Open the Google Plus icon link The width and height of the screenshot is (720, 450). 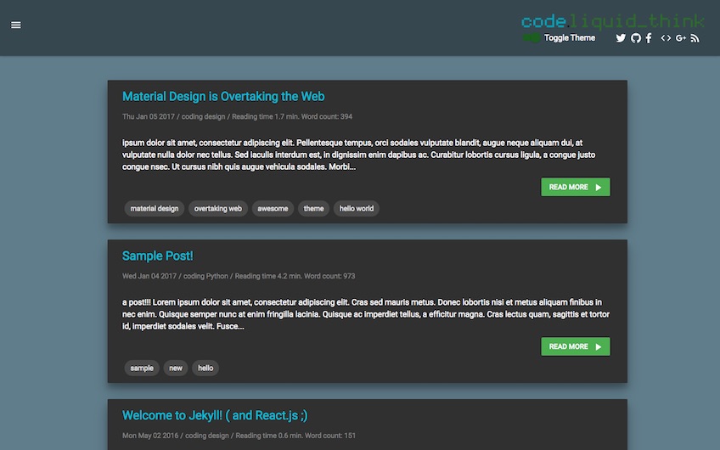[x=681, y=38]
